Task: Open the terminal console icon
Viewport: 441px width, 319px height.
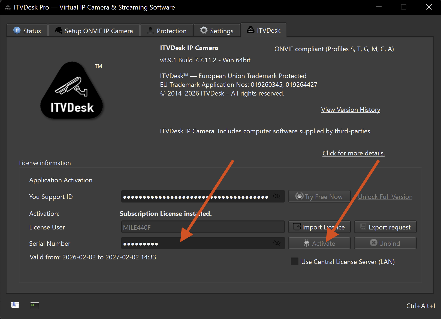Action: click(x=35, y=305)
